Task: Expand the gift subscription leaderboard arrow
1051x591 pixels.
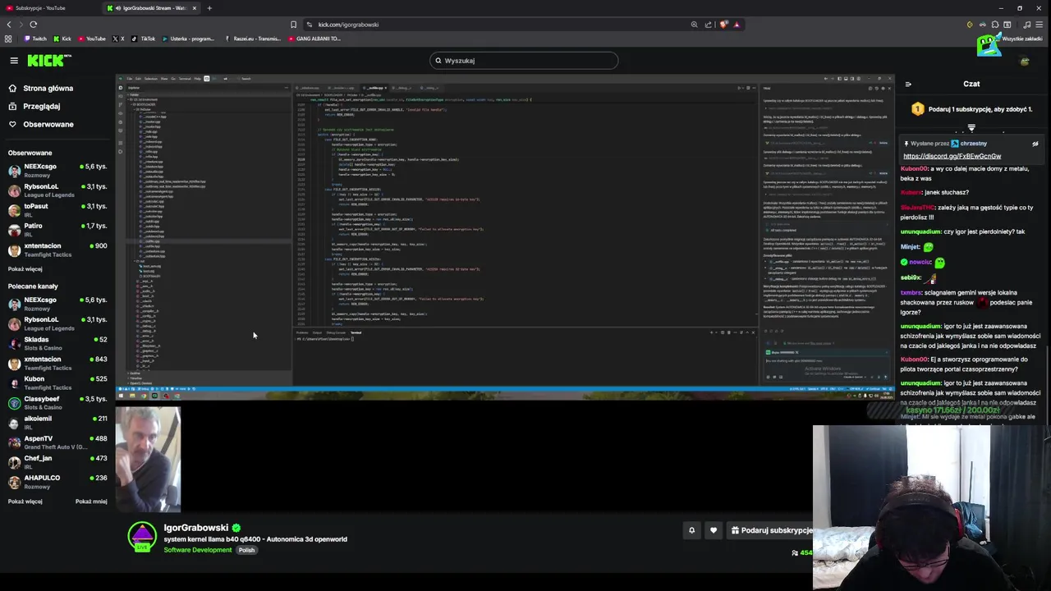Action: (x=971, y=127)
